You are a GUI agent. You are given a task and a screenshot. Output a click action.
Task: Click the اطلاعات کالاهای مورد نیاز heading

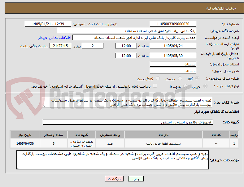[x=216, y=112]
